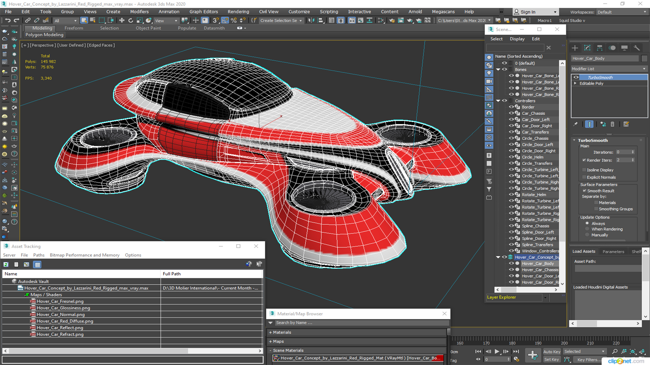Image resolution: width=650 pixels, height=365 pixels.
Task: Toggle TurboSmooth modifier eye in stack
Action: pyautogui.click(x=576, y=77)
